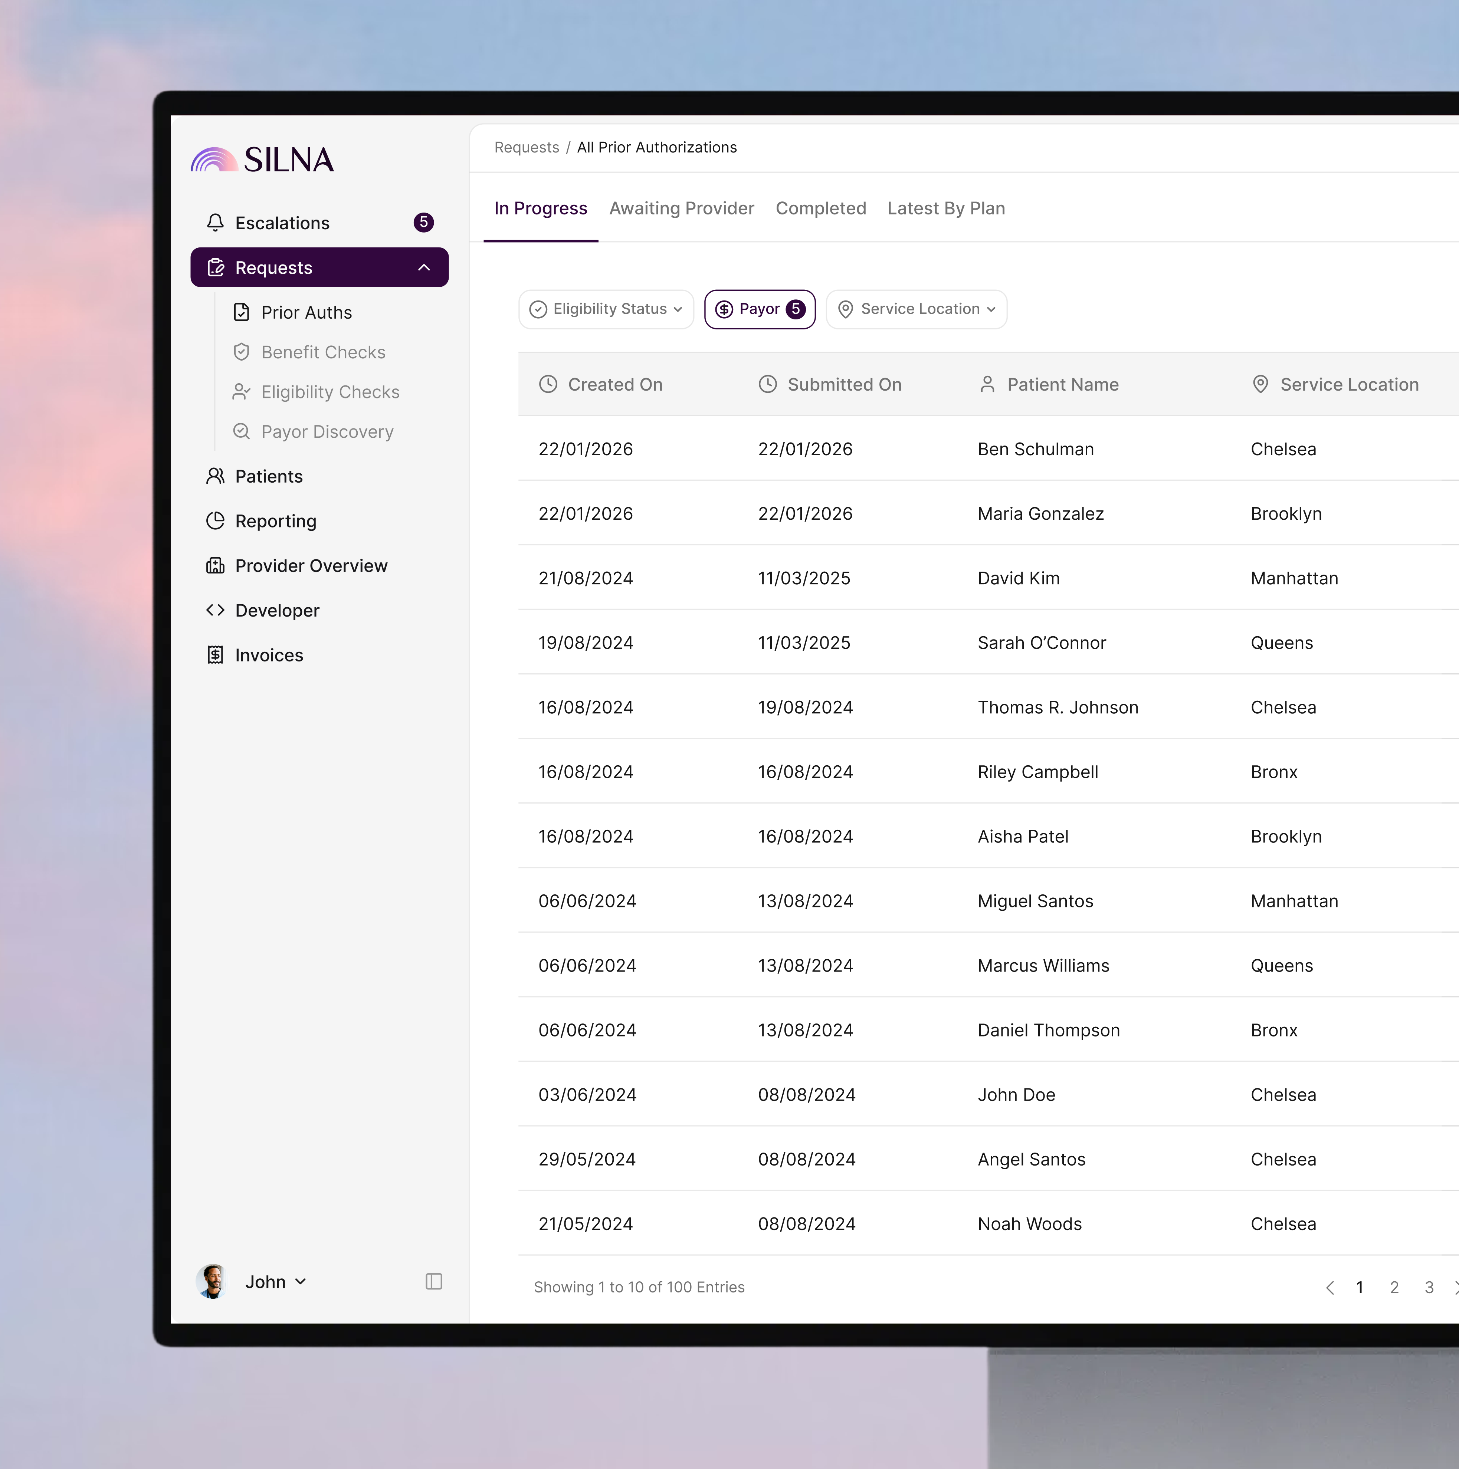The height and width of the screenshot is (1469, 1459).
Task: Click the Developer code brackets icon
Action: pyautogui.click(x=215, y=610)
